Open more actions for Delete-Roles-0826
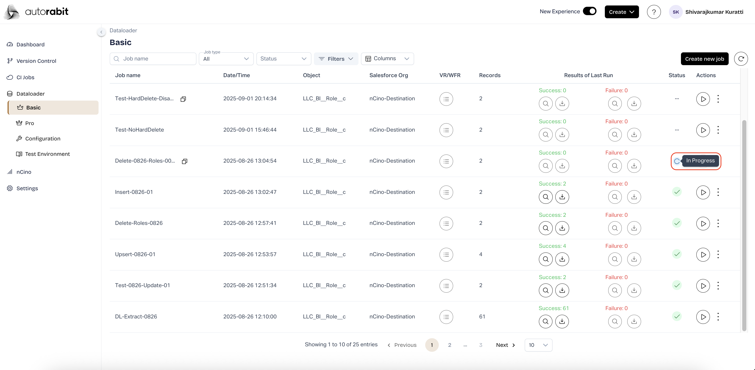Image resolution: width=755 pixels, height=370 pixels. [x=718, y=223]
